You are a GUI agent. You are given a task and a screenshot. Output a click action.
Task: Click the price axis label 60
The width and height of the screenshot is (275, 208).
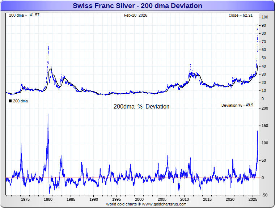[x=264, y=50]
